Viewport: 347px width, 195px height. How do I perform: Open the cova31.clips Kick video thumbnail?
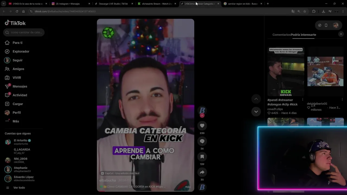(x=286, y=71)
